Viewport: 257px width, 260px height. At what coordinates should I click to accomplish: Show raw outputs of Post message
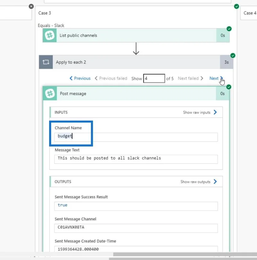(199, 182)
